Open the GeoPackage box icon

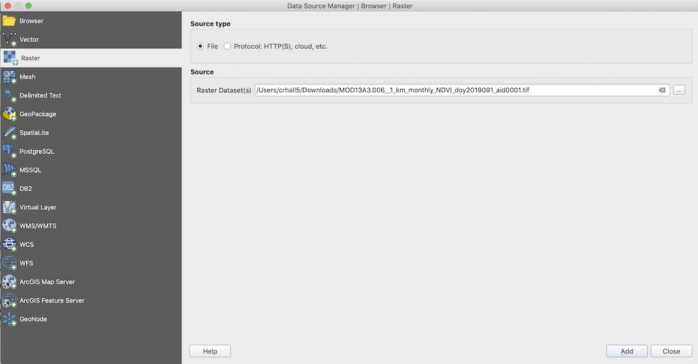click(9, 114)
